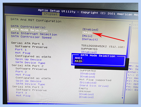The width and height of the screenshot is (141, 107).
Task: Select RAID in SATA Mode popup
Action: (x=78, y=61)
